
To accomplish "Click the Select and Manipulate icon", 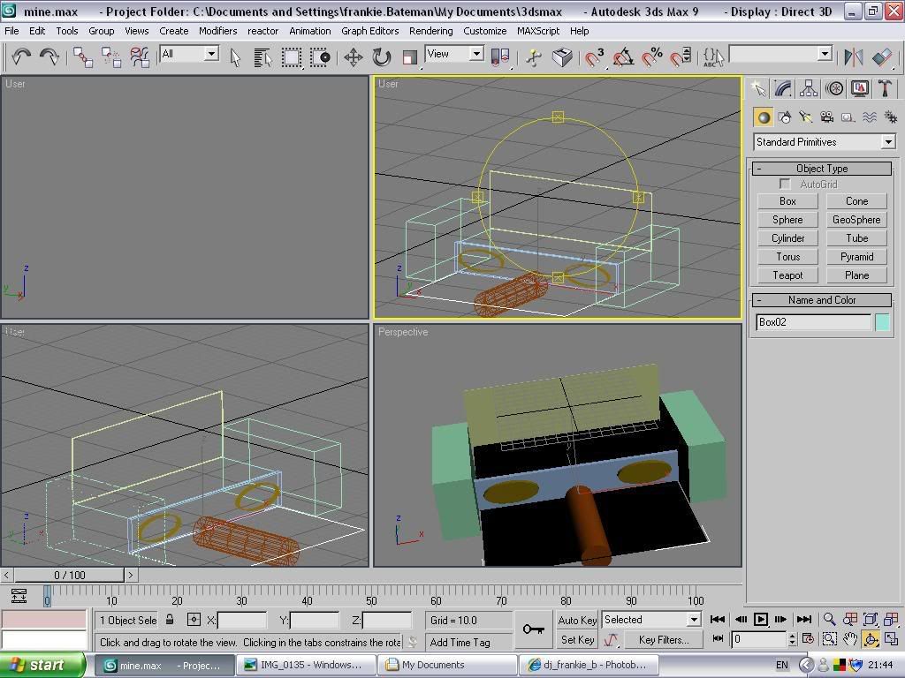I will (534, 57).
